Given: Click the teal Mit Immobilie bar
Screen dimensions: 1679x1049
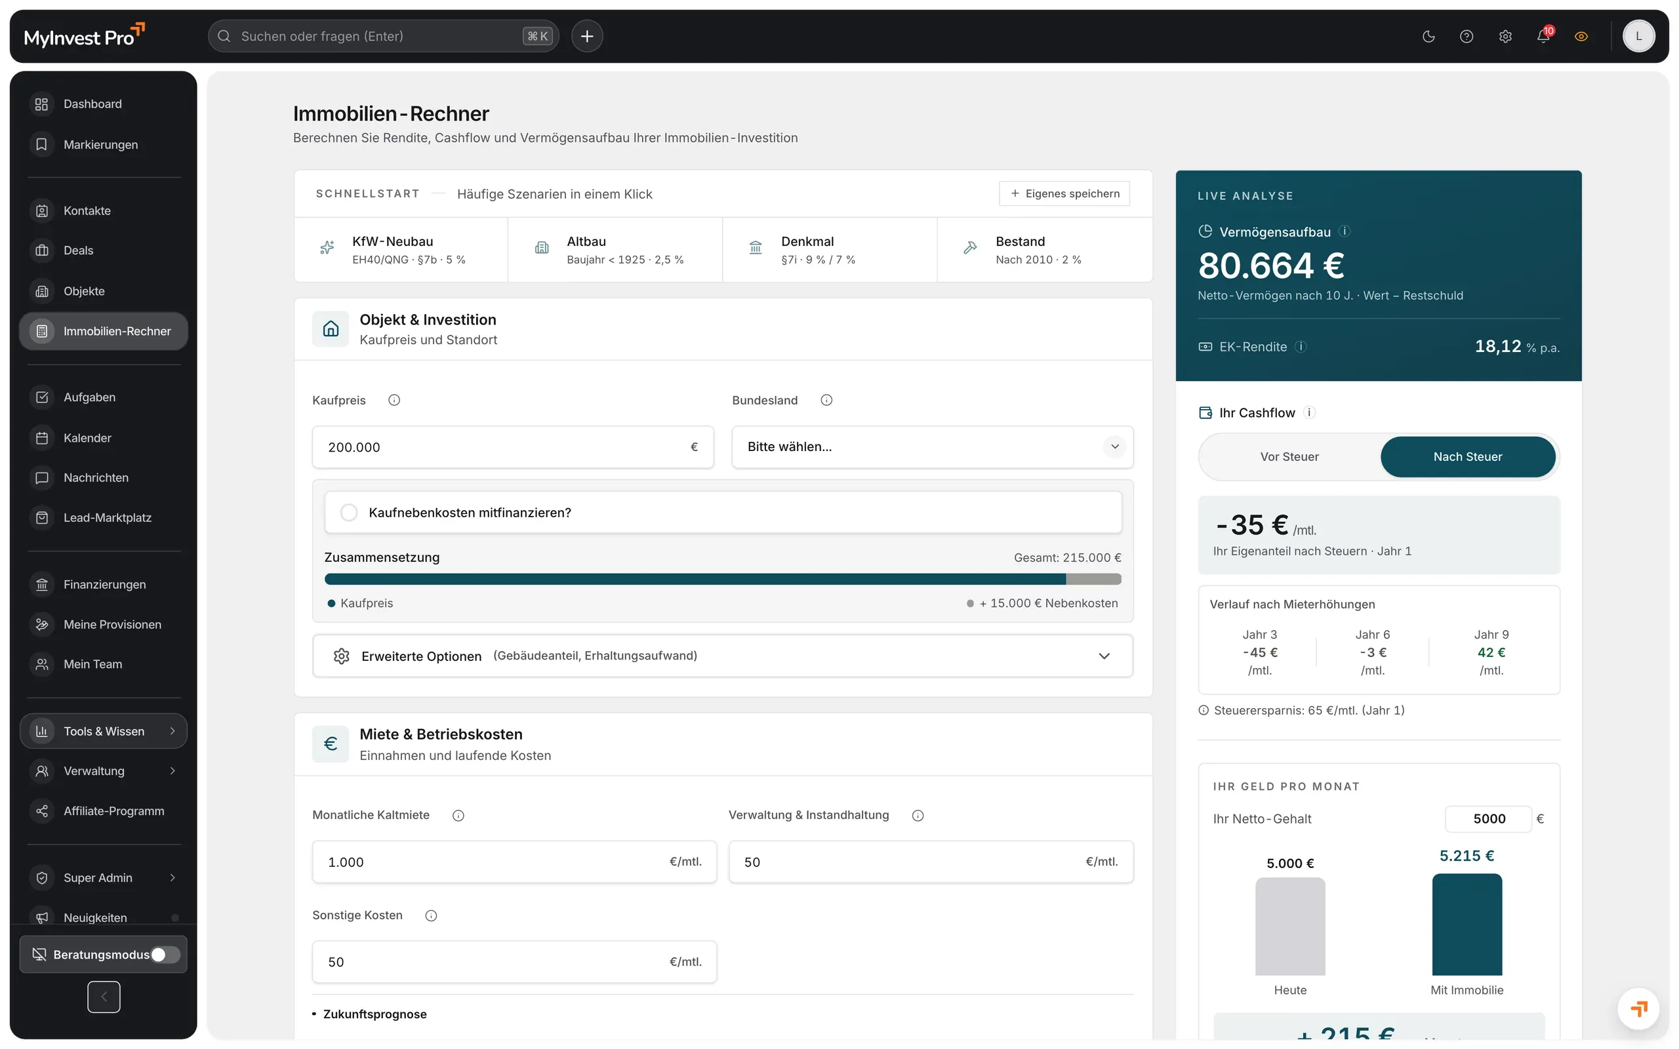Looking at the screenshot, I should [1467, 924].
